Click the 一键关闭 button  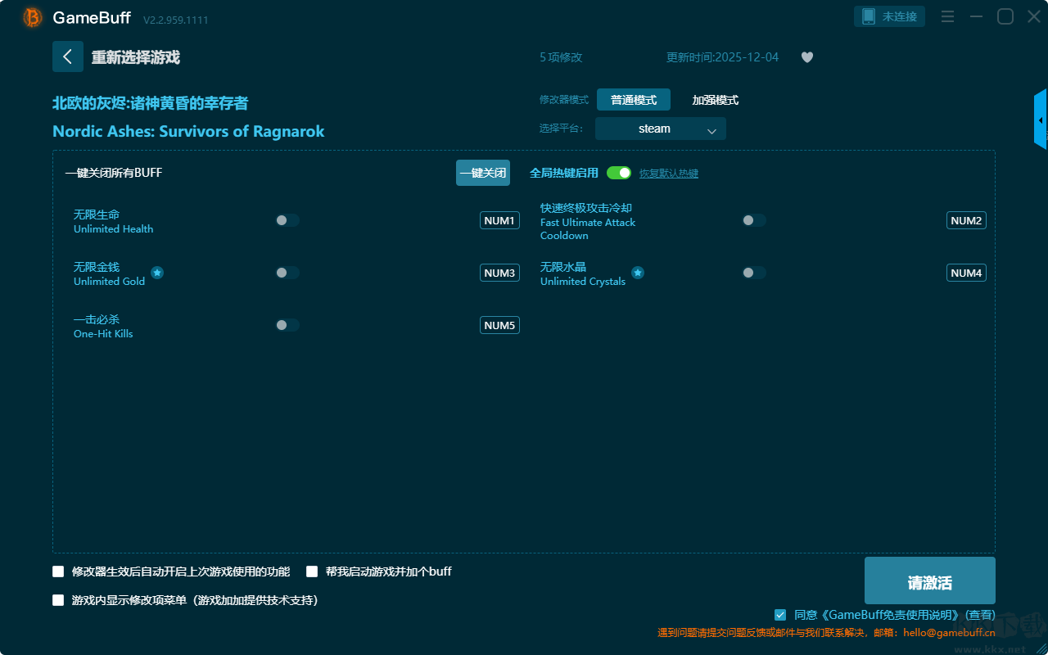(482, 173)
